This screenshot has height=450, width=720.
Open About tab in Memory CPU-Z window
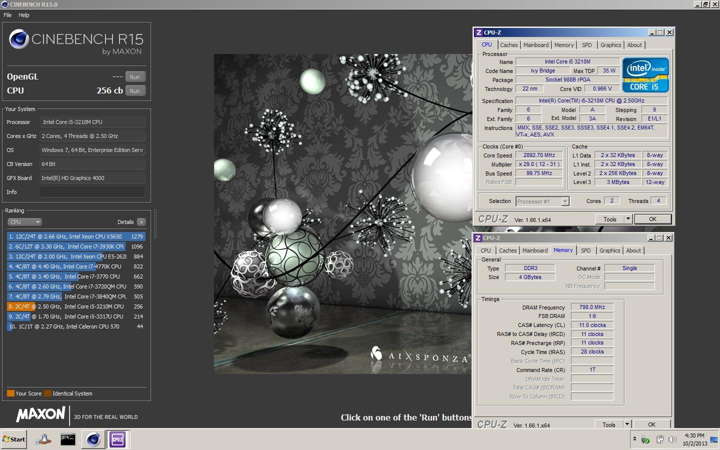(x=633, y=250)
